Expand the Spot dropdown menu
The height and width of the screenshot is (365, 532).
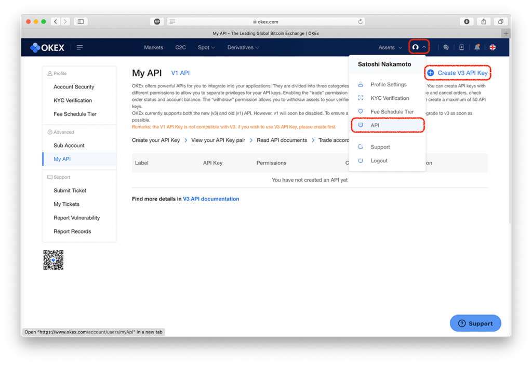206,47
